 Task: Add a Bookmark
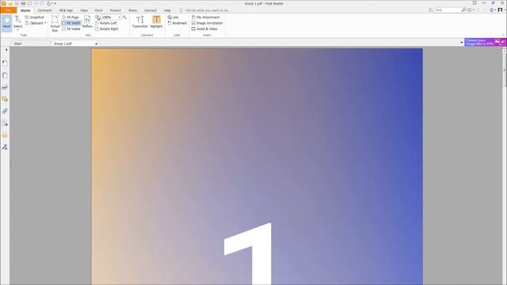[x=177, y=23]
